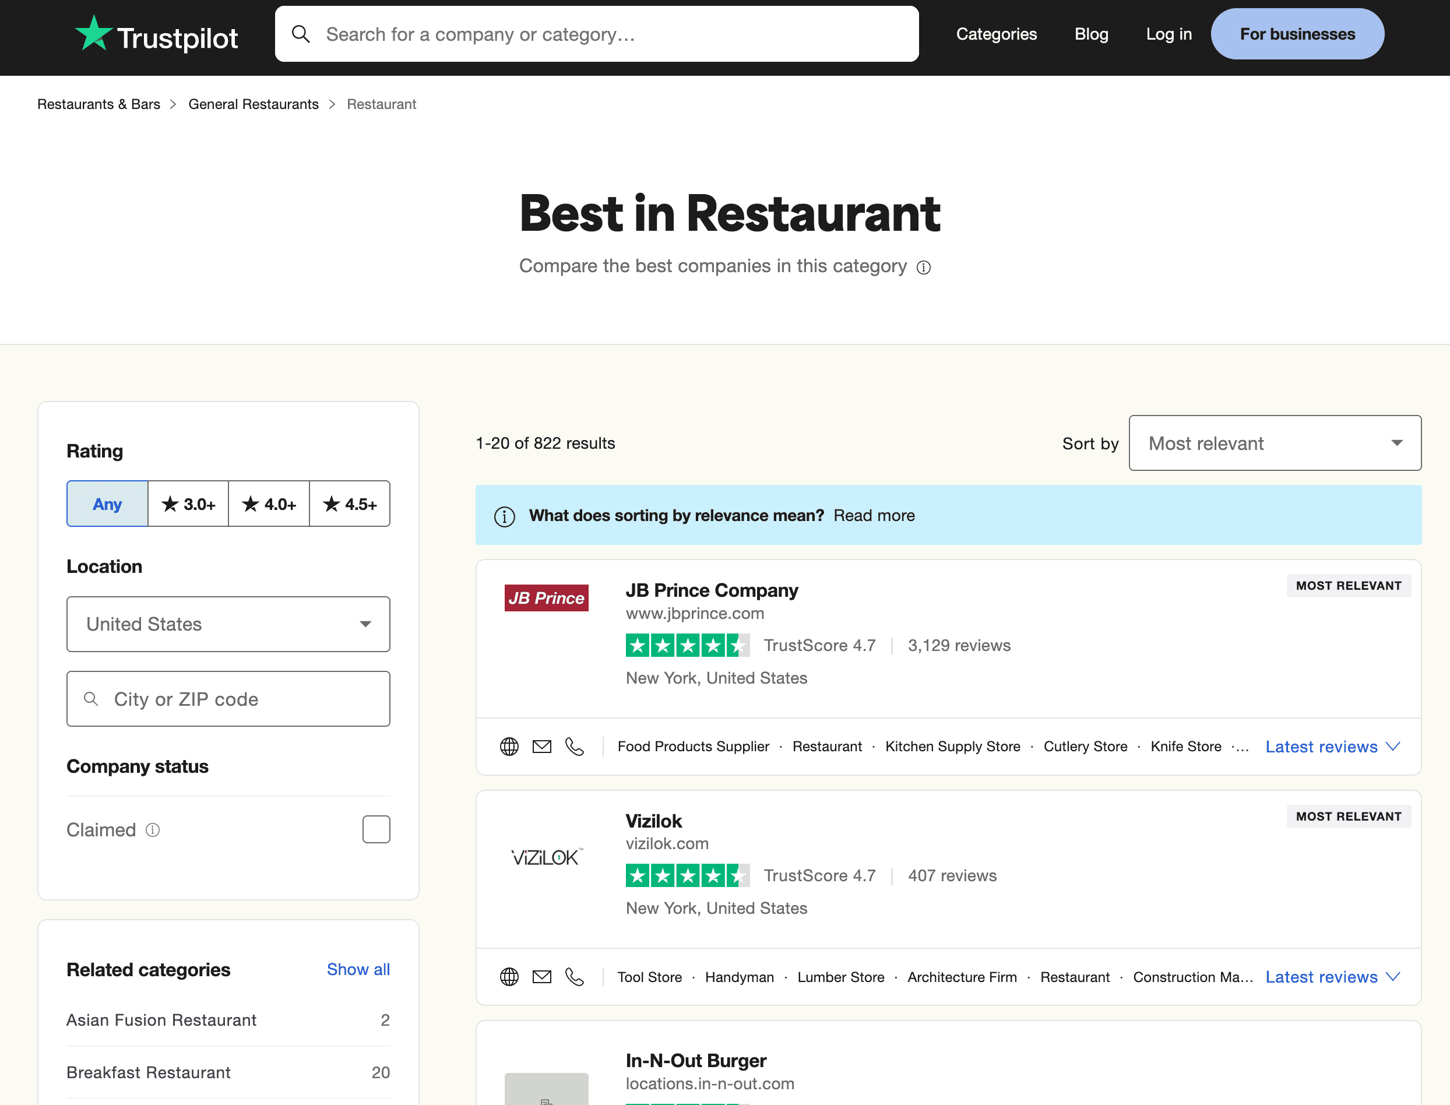Open Categories in the top navigation
This screenshot has height=1105, width=1450.
996,34
